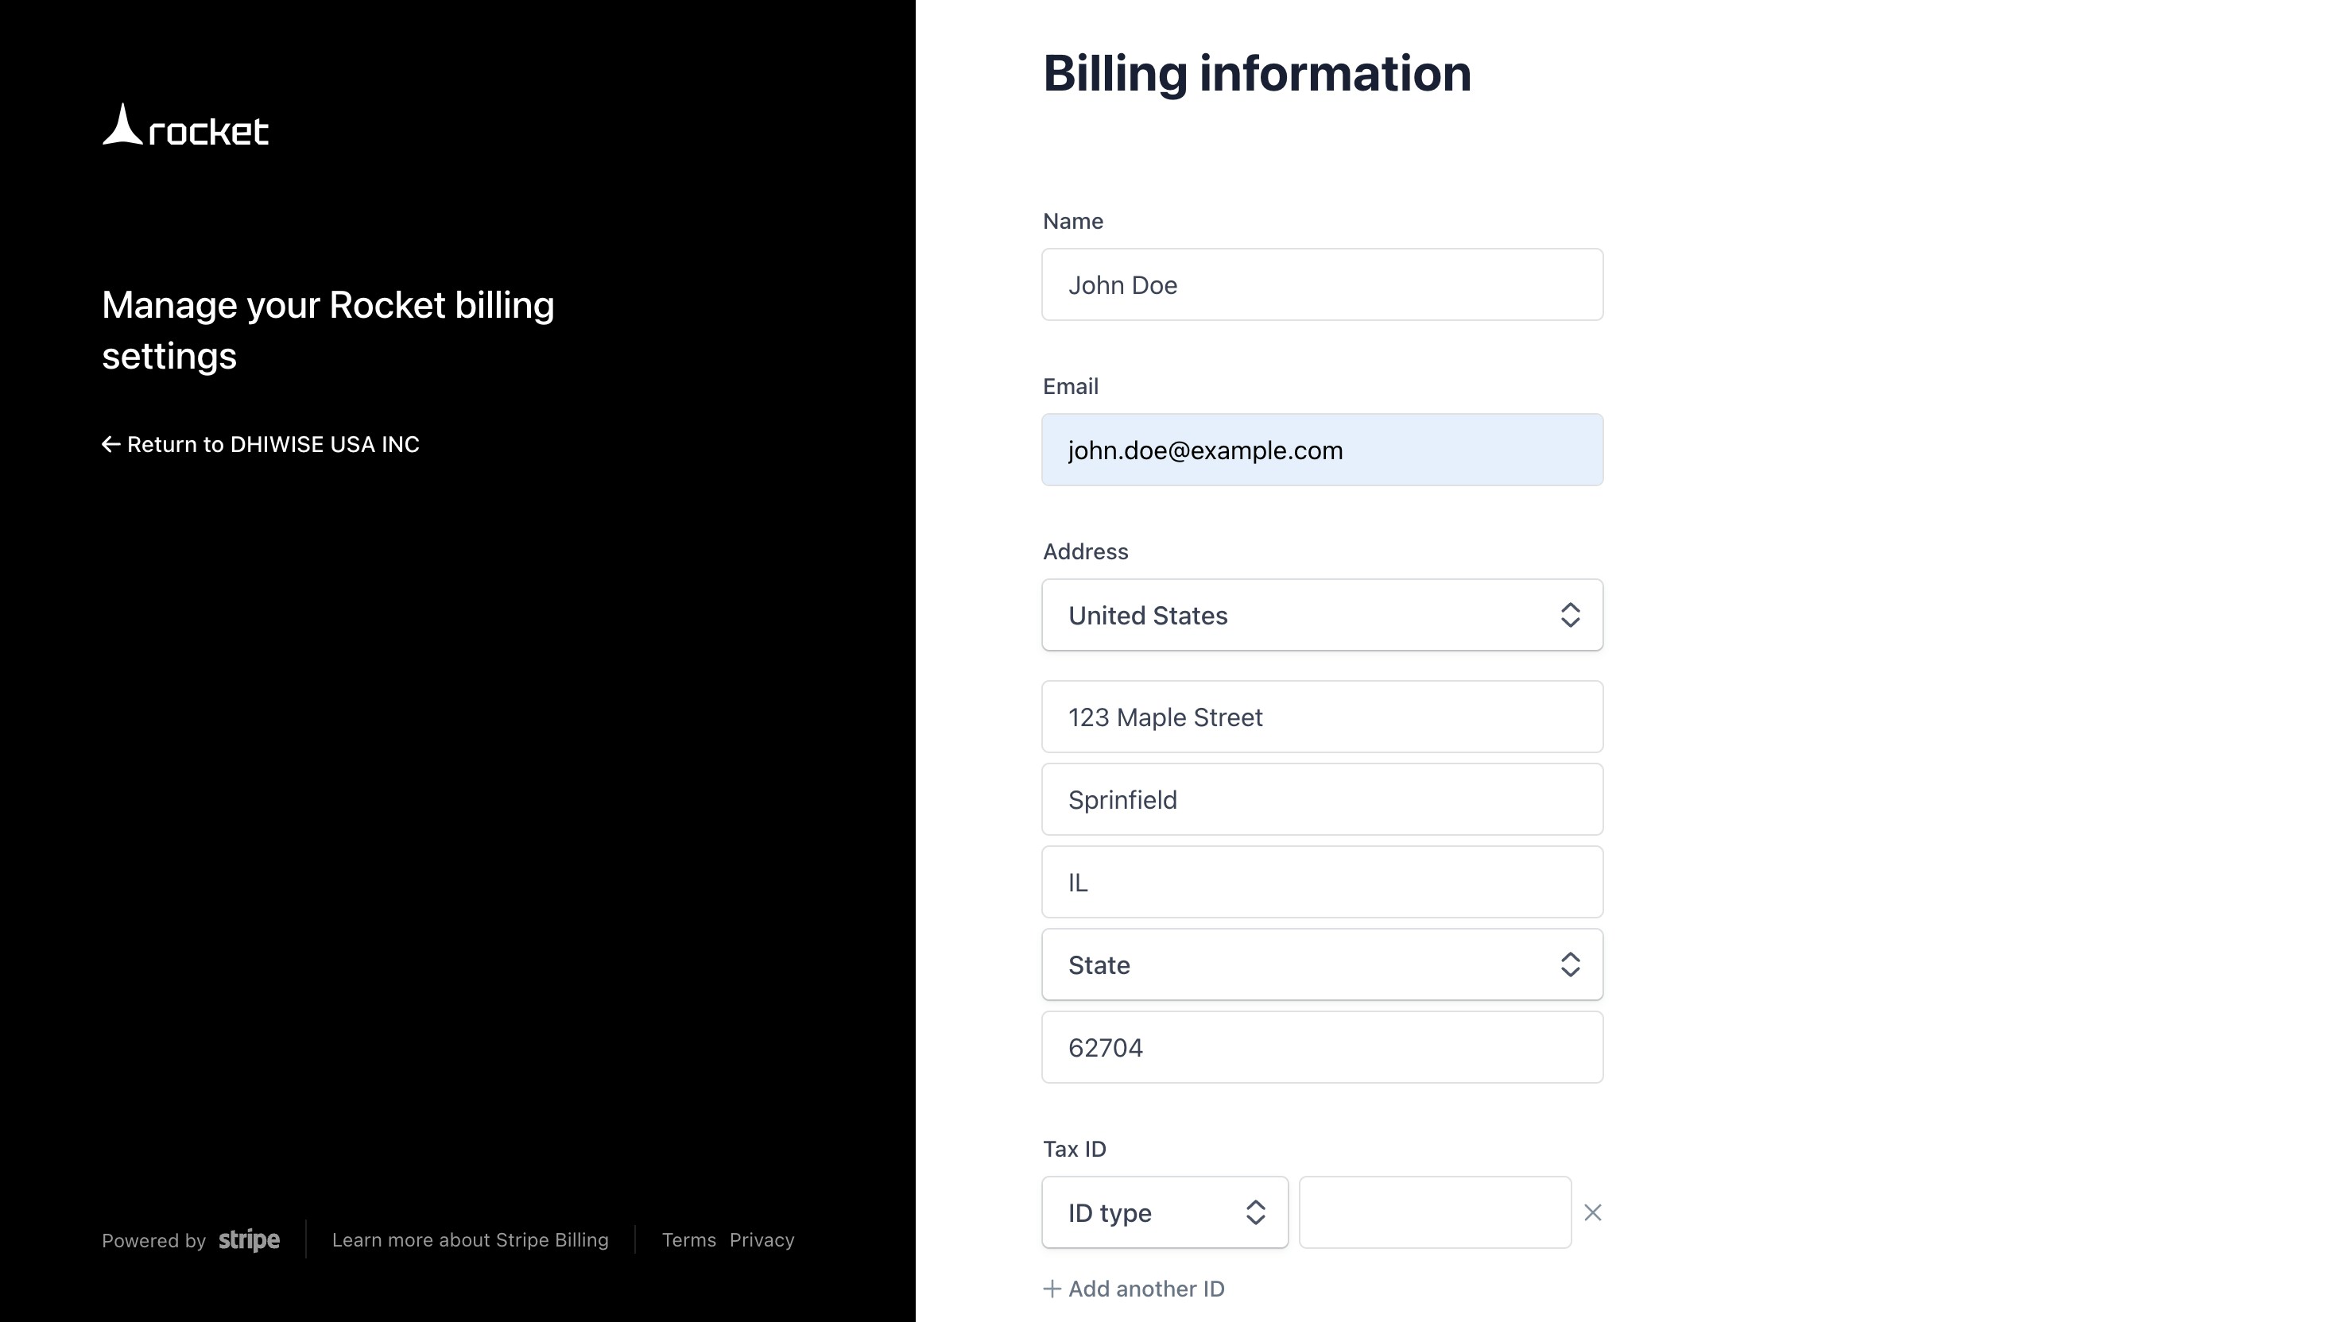Open the State dropdown
The height and width of the screenshot is (1322, 2337).
point(1322,964)
